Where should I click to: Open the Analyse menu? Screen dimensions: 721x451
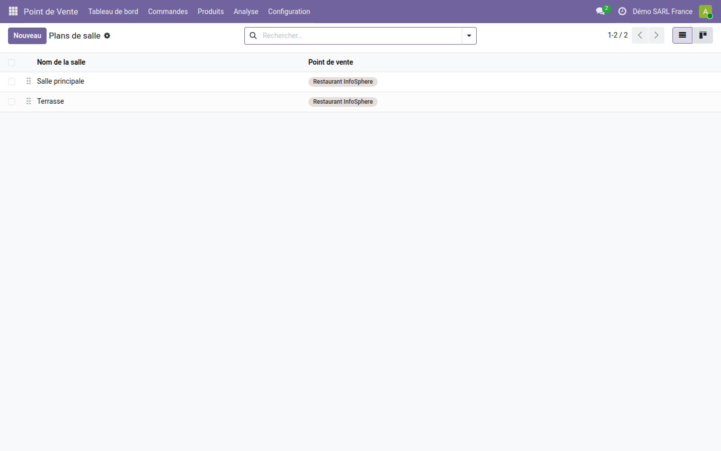coord(246,11)
